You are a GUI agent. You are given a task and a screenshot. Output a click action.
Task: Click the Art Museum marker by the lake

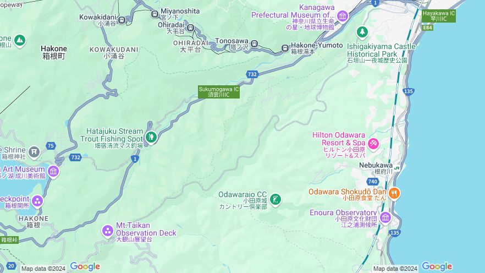pos(53,171)
